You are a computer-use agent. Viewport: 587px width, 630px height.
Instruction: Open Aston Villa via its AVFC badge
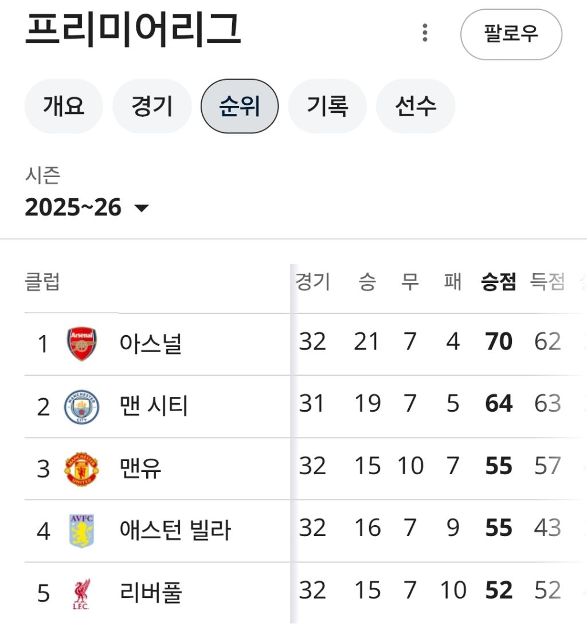[82, 528]
